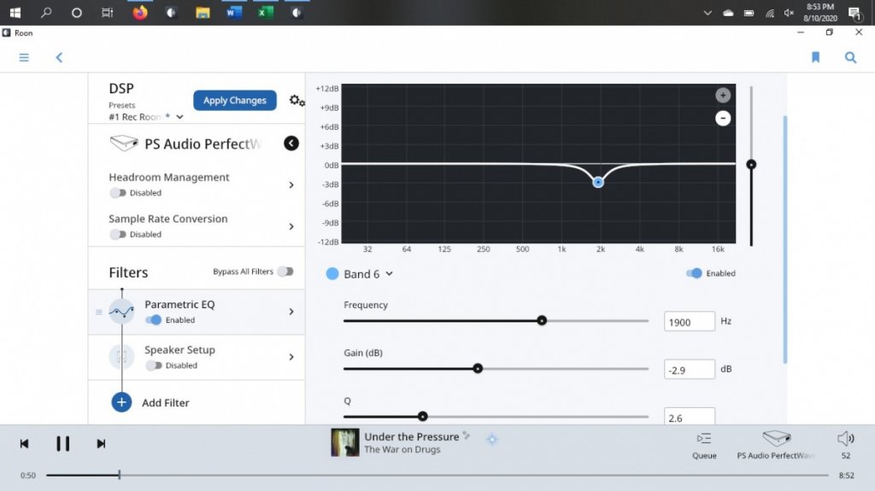Click the Frequency slider handle
The height and width of the screenshot is (491, 875).
pos(541,320)
